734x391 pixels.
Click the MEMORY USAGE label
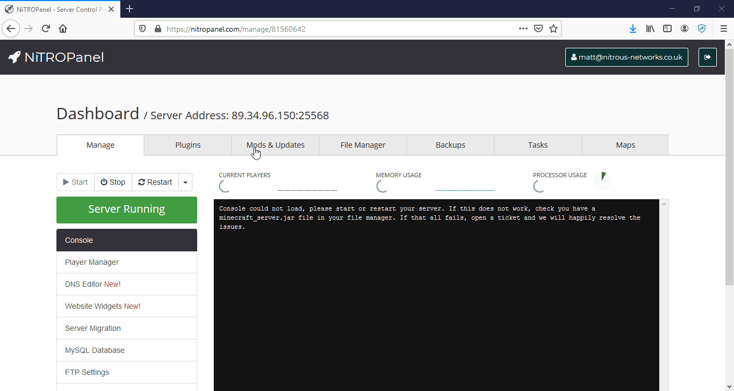pyautogui.click(x=399, y=175)
